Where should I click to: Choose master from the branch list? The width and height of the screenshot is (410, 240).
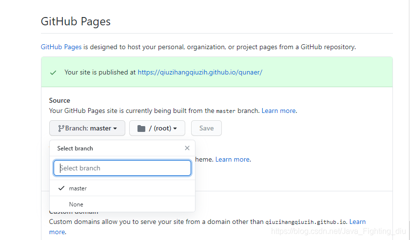(x=122, y=188)
